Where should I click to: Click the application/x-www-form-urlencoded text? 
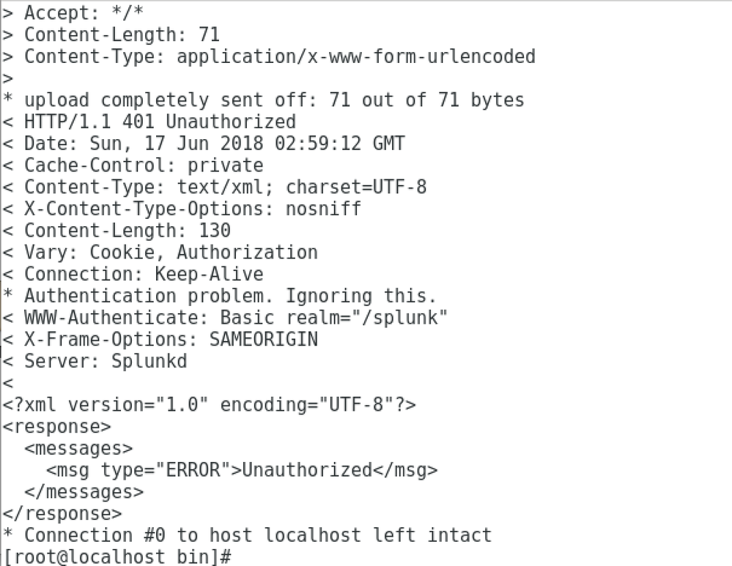[x=355, y=57]
